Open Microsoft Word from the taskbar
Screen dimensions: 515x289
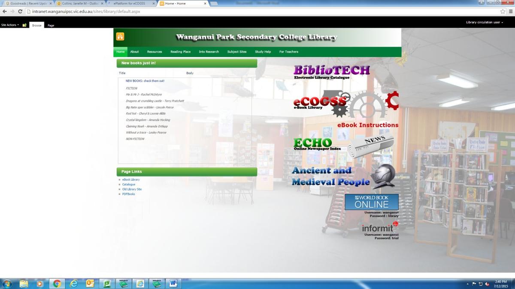click(x=173, y=283)
